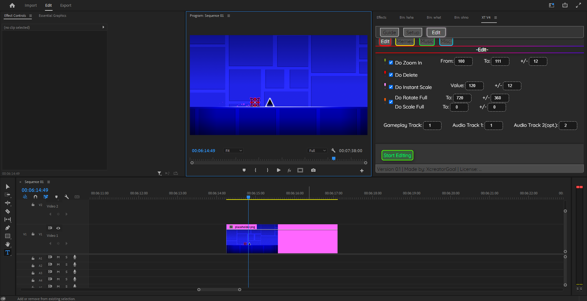
Task: Switch to the Essential Graphics tab
Action: pos(52,15)
